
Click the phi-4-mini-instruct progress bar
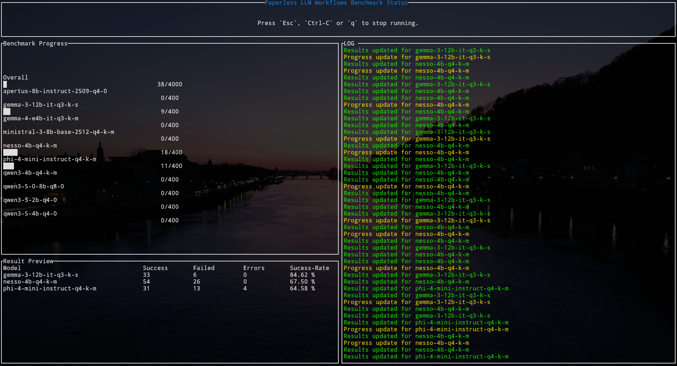tap(9, 166)
